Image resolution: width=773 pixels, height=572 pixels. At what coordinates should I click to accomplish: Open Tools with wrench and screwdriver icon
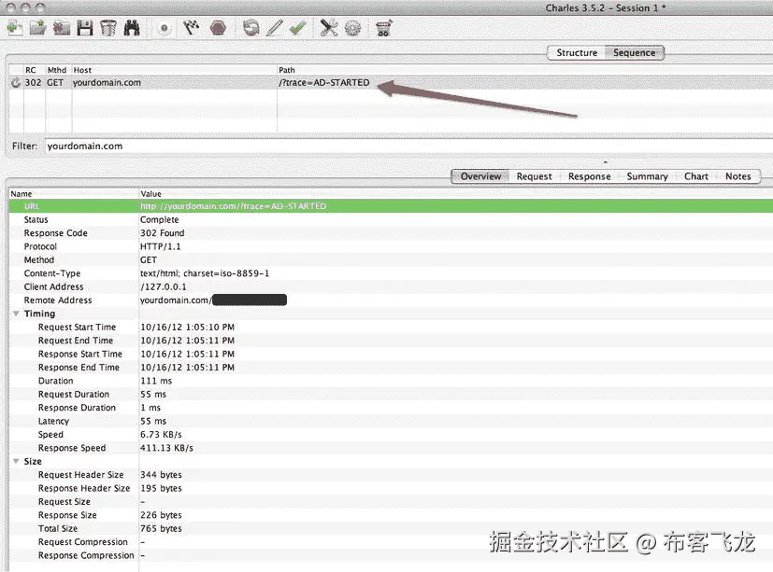(329, 28)
